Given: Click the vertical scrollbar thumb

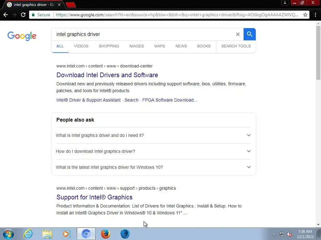Looking at the screenshot, I should tap(318, 52).
